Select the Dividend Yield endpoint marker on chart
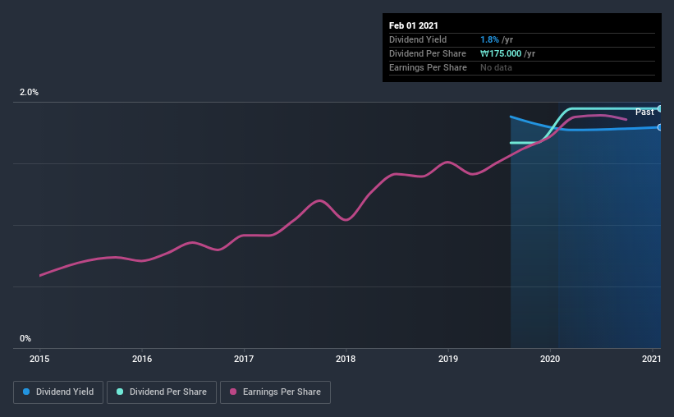The width and height of the screenshot is (674, 417). click(659, 127)
